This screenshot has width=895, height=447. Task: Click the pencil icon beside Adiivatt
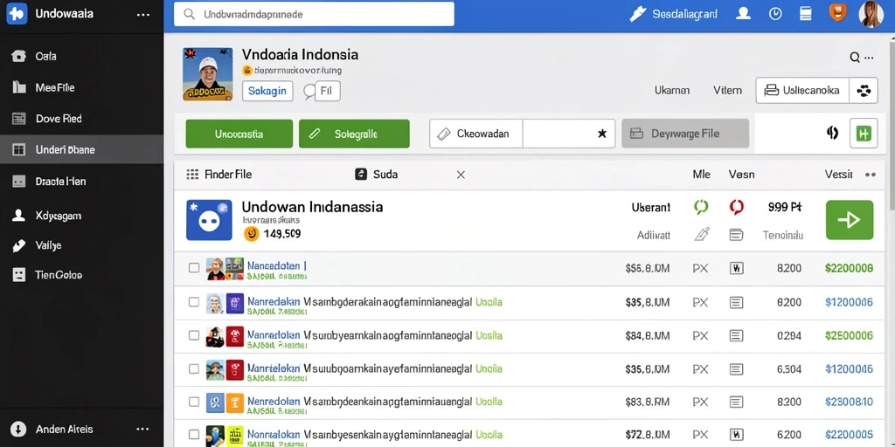[x=702, y=234]
